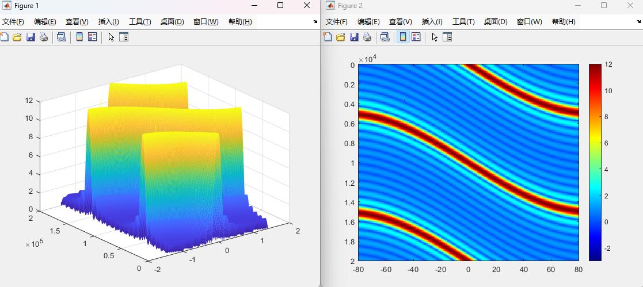Open 桌面(D) menu in Figure 1
This screenshot has width=643, height=287.
[172, 22]
